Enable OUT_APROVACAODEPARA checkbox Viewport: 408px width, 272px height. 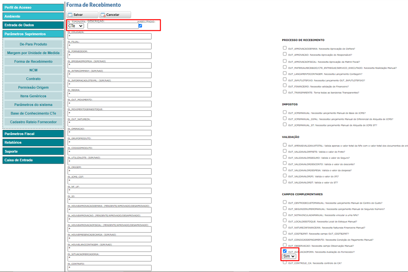(285, 48)
